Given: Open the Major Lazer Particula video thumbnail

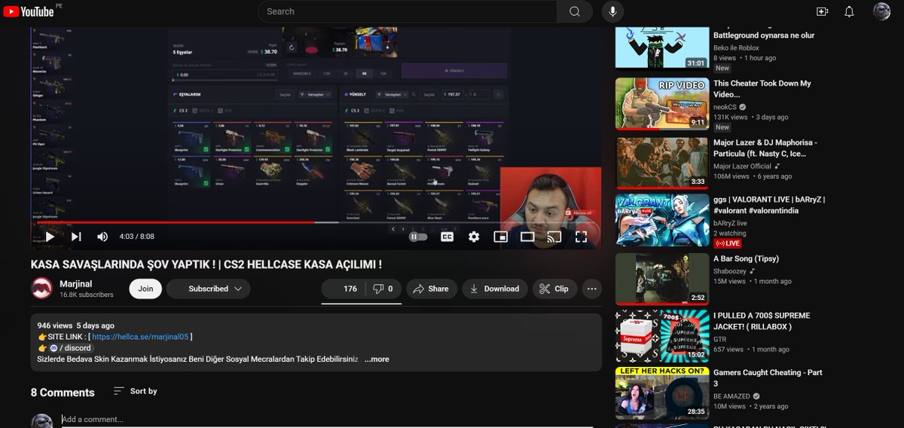Looking at the screenshot, I should point(662,162).
